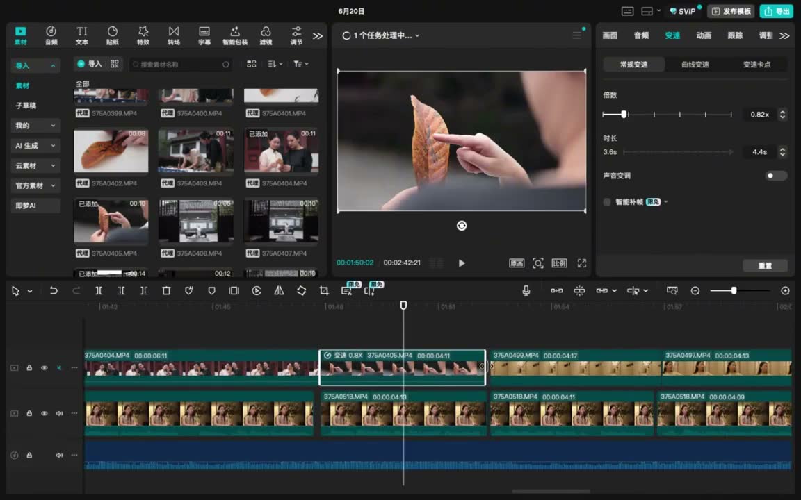Expand the AI 生成 sidebar section
This screenshot has width=801, height=500.
[x=35, y=145]
